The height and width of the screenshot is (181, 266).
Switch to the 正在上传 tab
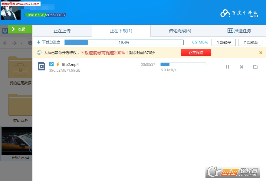[x=62, y=31]
